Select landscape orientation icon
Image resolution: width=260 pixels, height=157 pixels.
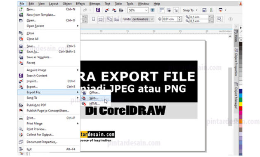100,19
